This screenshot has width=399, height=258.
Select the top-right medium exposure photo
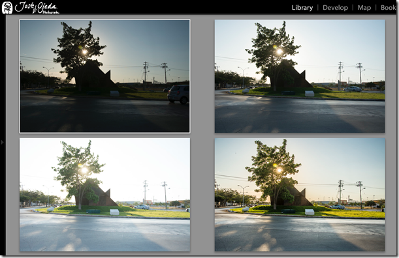(x=300, y=76)
